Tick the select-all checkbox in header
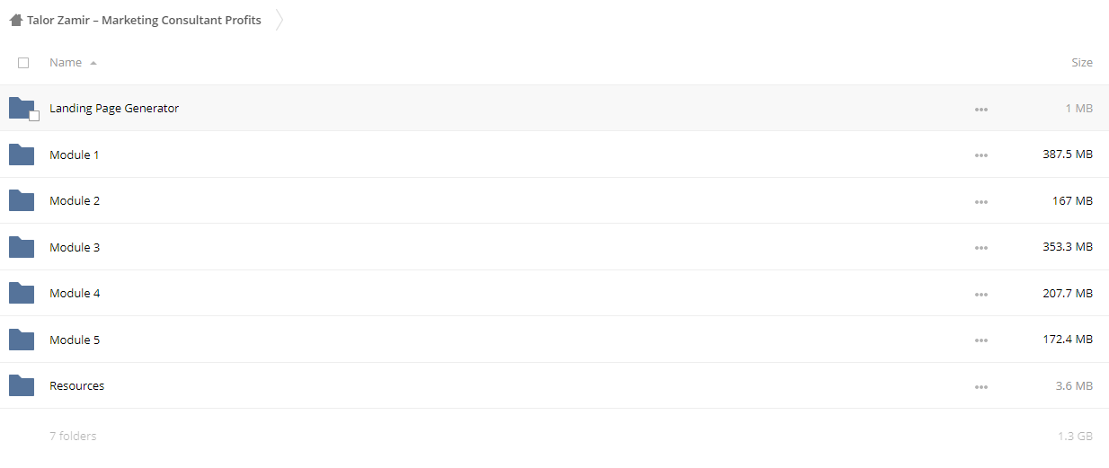Screen dimensions: 1109x468 (x=23, y=63)
